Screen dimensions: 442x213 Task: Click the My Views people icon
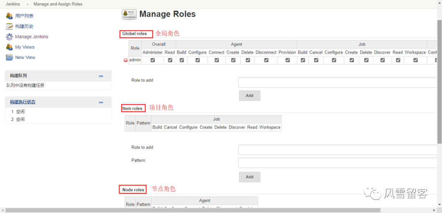click(9, 47)
